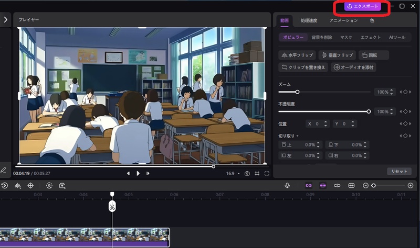Click the reverse playback toolbar icon
The width and height of the screenshot is (420, 248).
(5, 186)
